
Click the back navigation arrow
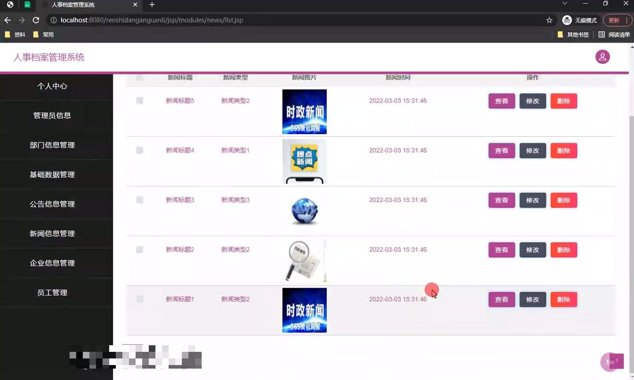point(7,20)
